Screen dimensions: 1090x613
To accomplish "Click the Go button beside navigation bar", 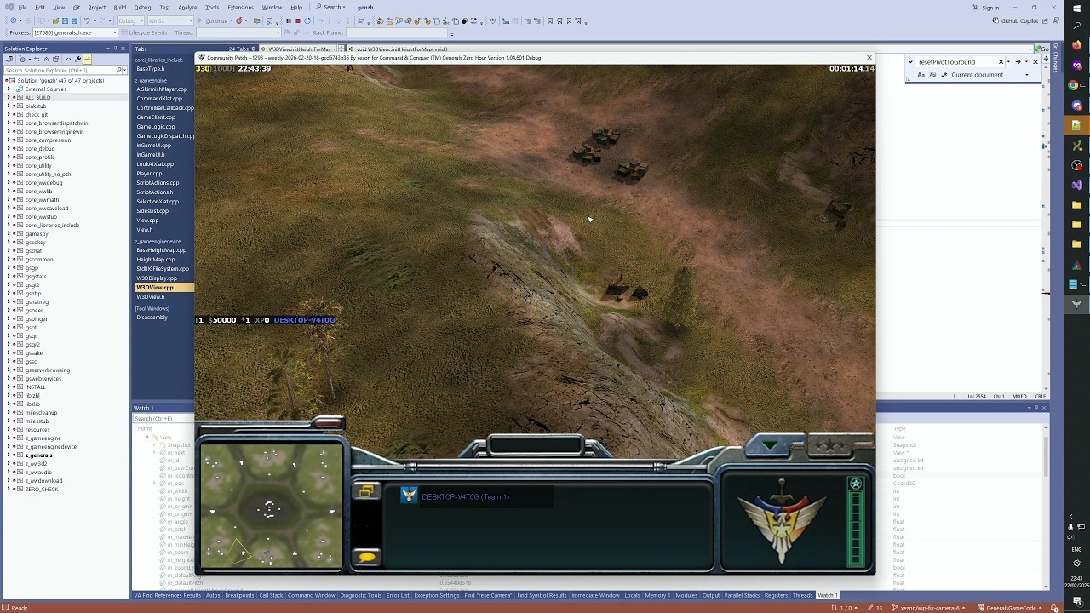I will click(x=1044, y=49).
